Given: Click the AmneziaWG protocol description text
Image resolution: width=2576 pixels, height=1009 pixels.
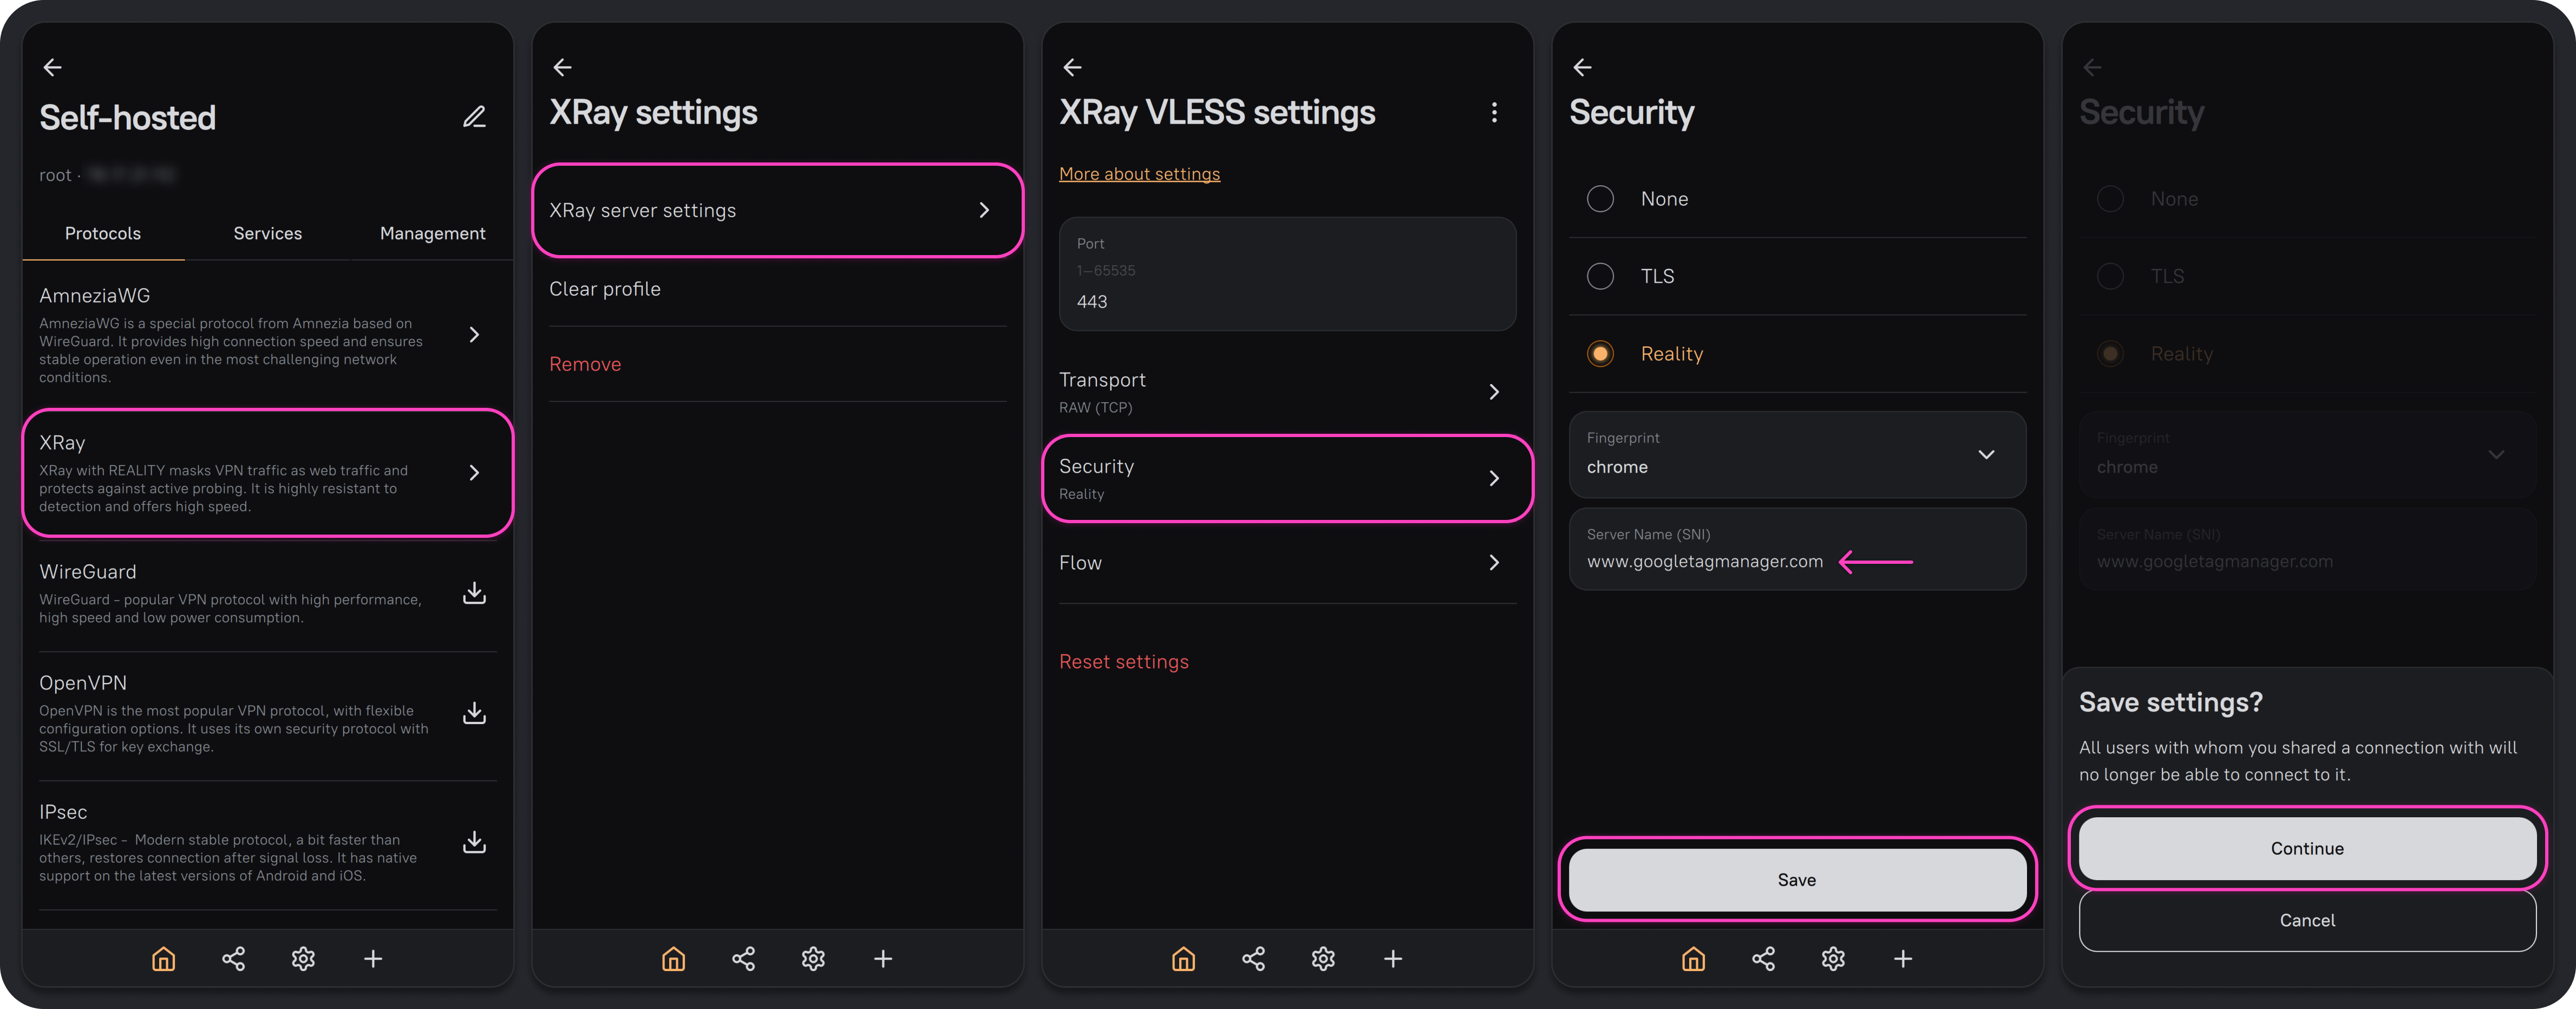Looking at the screenshot, I should click(231, 350).
